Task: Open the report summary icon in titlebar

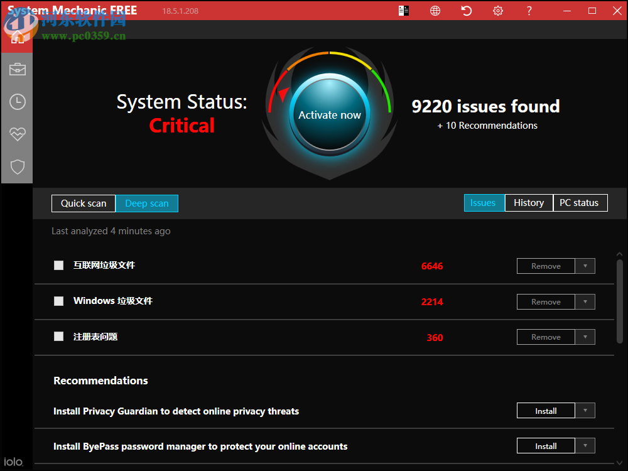Action: [403, 11]
